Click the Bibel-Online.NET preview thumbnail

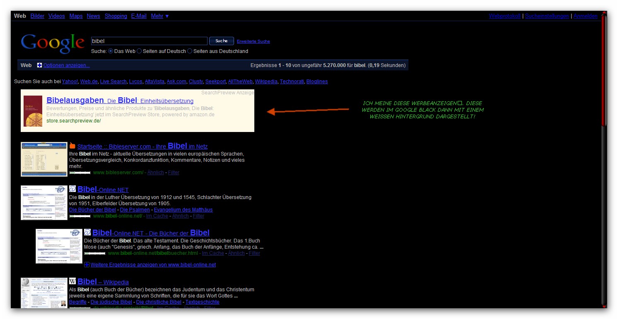[x=44, y=203]
